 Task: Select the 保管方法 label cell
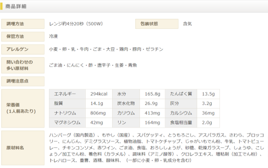coord(23,37)
